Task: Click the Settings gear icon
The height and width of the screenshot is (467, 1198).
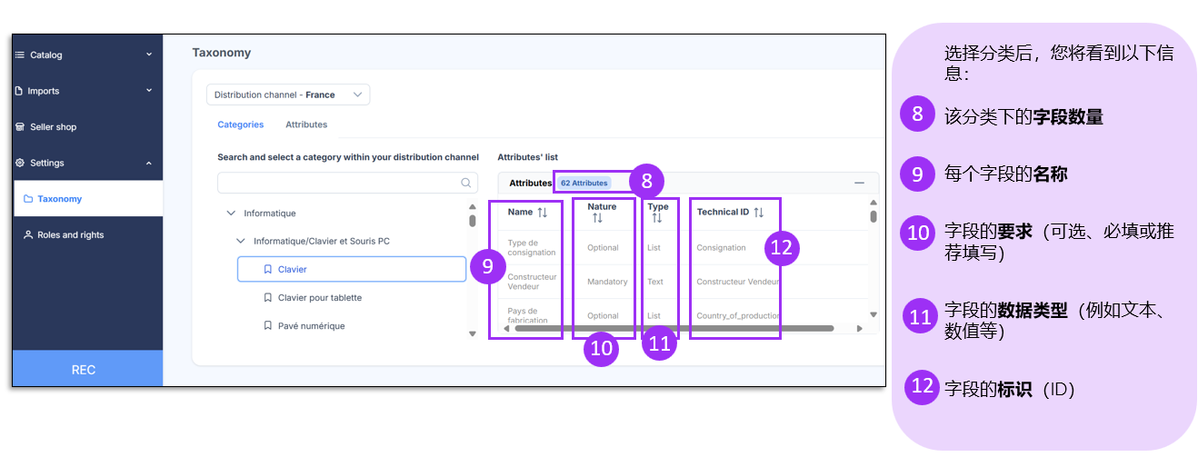Action: 20,164
